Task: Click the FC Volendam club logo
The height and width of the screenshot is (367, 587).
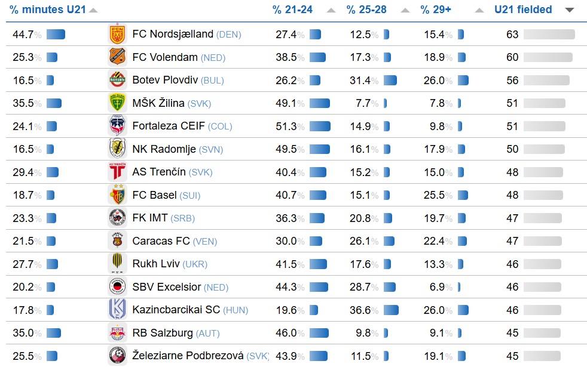Action: 117,57
